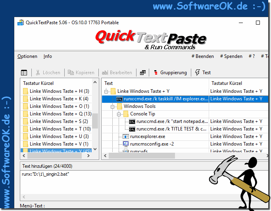
Task: Click the Bearbeiten toolbar button
Action: tap(117, 73)
